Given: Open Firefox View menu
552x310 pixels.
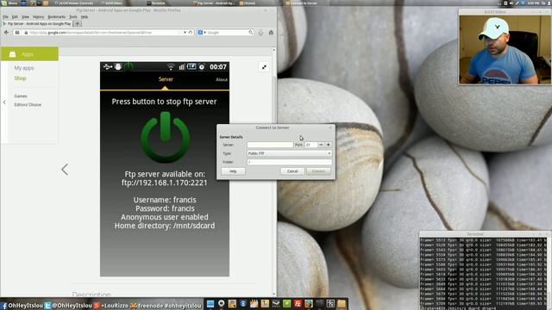Looking at the screenshot, I should [x=25, y=17].
